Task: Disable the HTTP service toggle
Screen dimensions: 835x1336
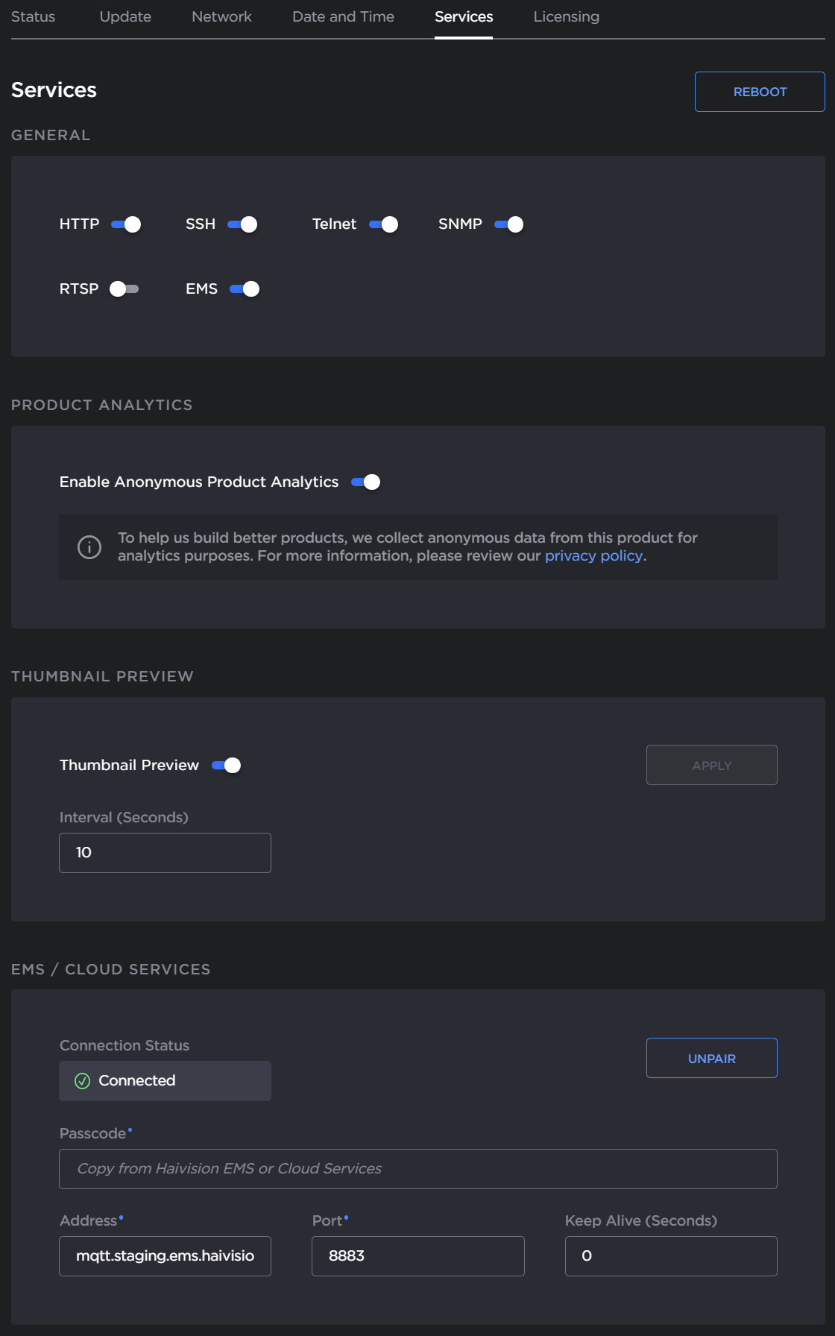Action: 126,224
